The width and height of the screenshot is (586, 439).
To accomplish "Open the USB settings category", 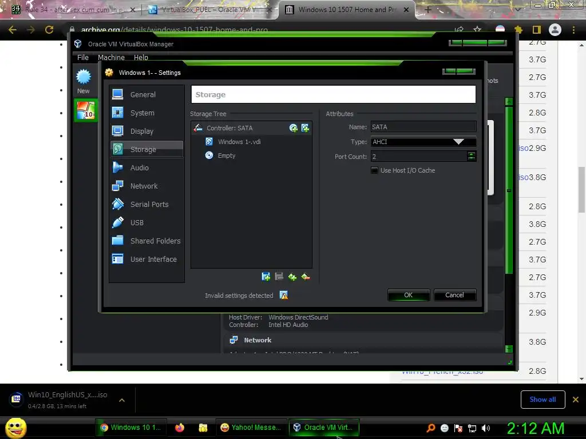I will tap(146, 222).
